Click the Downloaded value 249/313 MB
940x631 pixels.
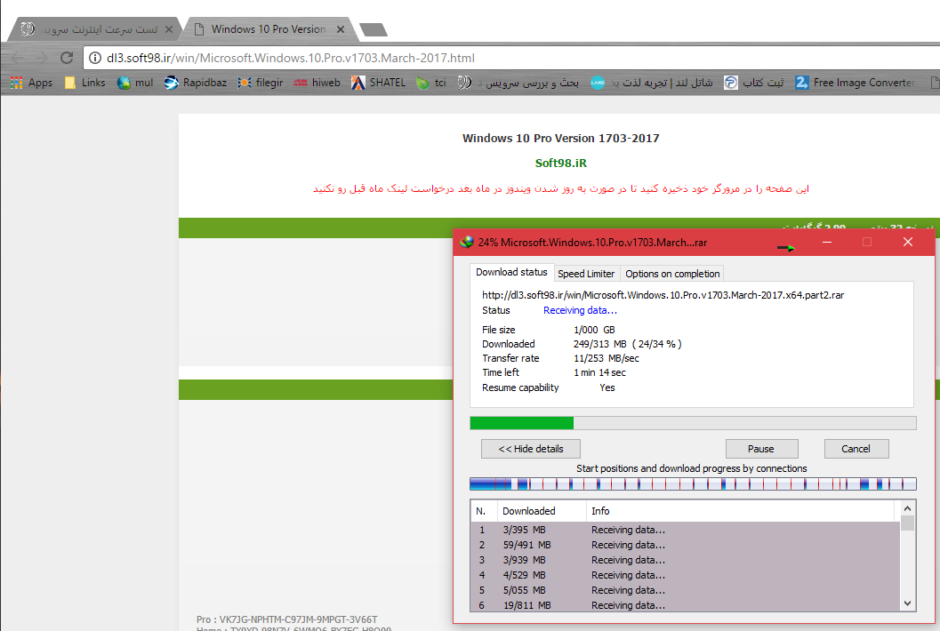point(627,344)
